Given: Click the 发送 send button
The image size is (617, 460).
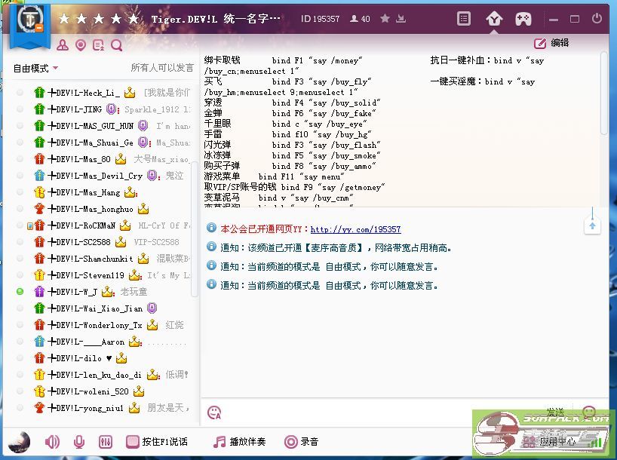Looking at the screenshot, I should pos(555,412).
